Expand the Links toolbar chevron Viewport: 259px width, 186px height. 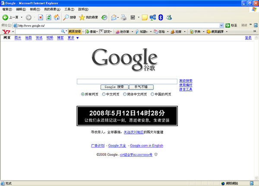pyautogui.click(x=250, y=25)
